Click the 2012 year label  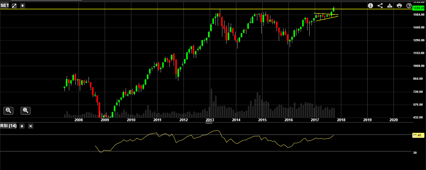pos(184,120)
